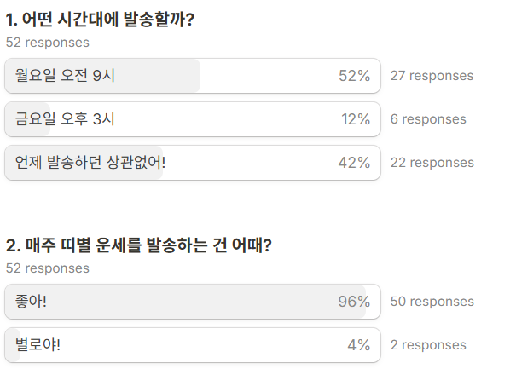
Task: Select the '언제 발송하던 상관없어!' option label
Action: [x=90, y=163]
